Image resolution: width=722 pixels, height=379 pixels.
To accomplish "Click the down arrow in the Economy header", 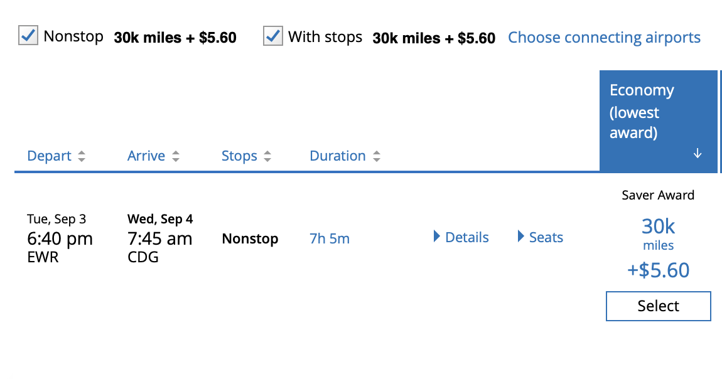I will [698, 154].
